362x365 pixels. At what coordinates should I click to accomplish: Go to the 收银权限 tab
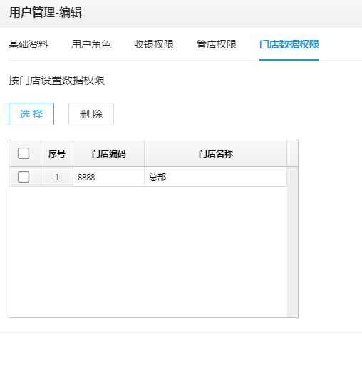[x=154, y=44]
